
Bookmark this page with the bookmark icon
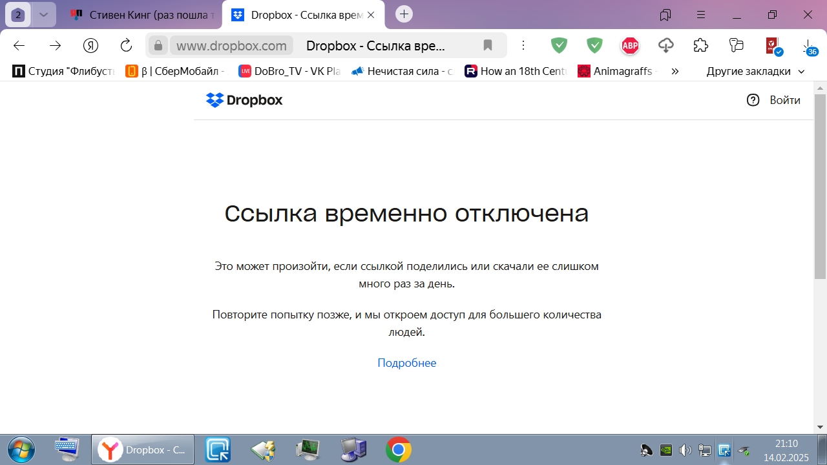pyautogui.click(x=488, y=45)
